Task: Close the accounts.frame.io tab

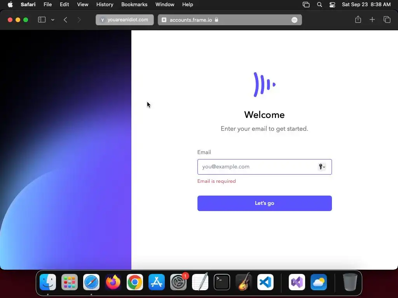Action: [164, 20]
